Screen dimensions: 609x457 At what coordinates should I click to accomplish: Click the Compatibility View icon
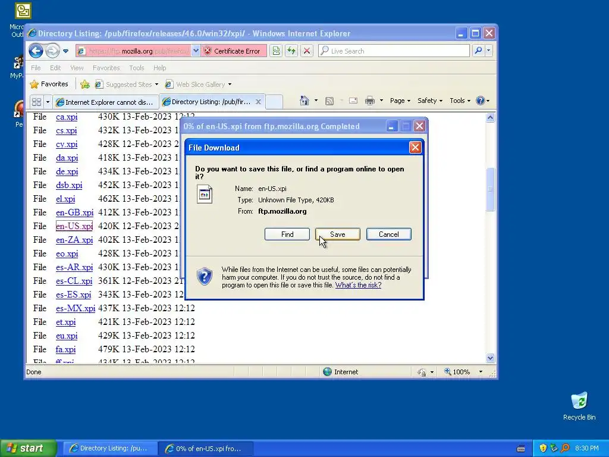(276, 51)
